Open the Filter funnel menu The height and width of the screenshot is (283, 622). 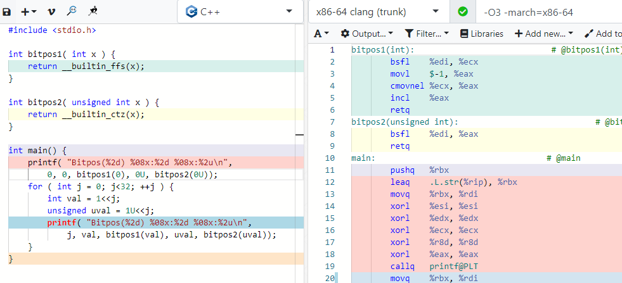427,34
